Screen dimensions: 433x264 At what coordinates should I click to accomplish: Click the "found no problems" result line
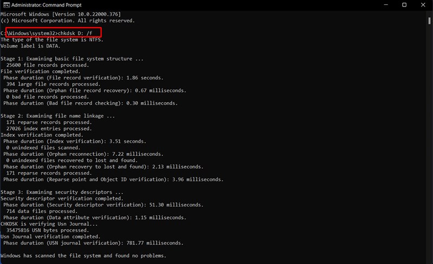pos(83,255)
